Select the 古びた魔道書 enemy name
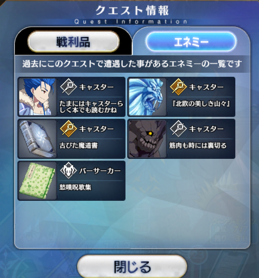Screen dimensions: 259x278 (79, 145)
